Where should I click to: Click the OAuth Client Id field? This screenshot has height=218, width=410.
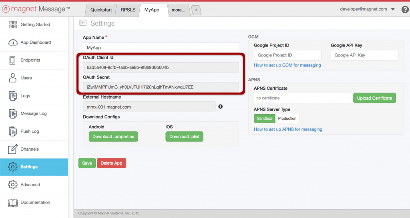[x=161, y=67]
